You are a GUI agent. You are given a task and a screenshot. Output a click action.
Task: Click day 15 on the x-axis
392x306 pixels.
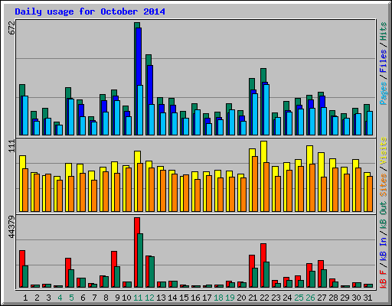[184, 298]
